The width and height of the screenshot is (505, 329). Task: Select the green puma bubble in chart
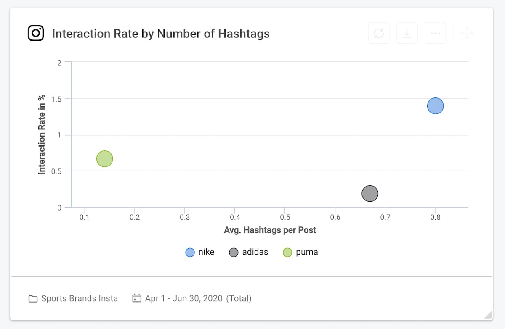pos(105,159)
